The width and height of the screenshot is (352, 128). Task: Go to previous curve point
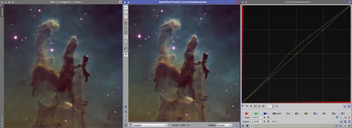264,117
